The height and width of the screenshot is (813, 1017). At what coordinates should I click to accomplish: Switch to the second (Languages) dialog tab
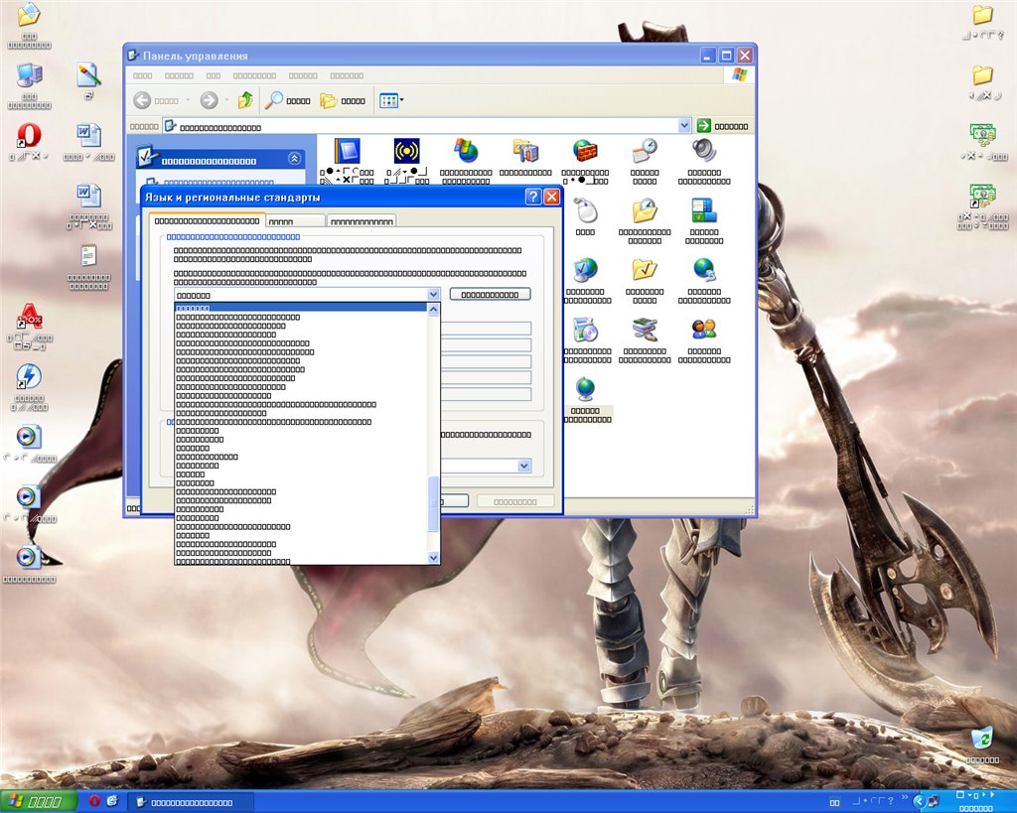[295, 221]
